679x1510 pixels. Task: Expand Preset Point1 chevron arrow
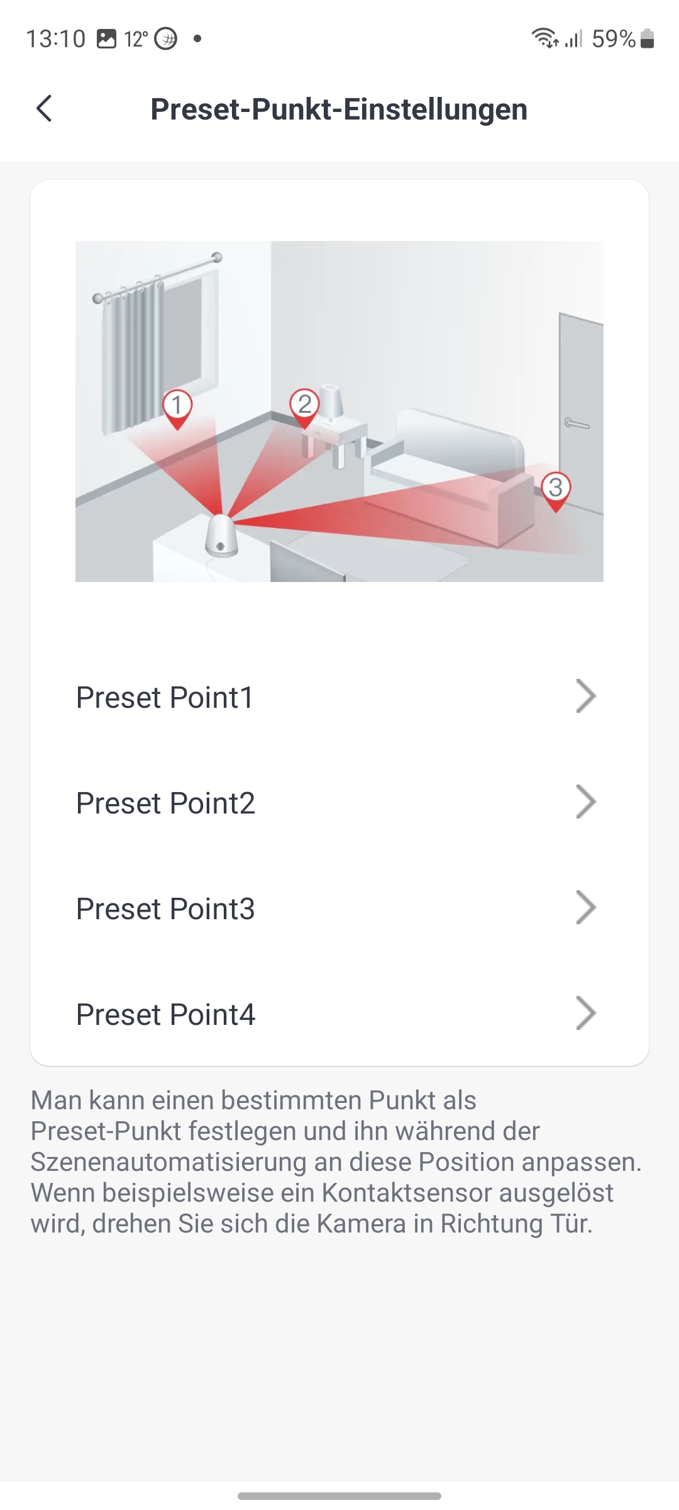click(586, 696)
